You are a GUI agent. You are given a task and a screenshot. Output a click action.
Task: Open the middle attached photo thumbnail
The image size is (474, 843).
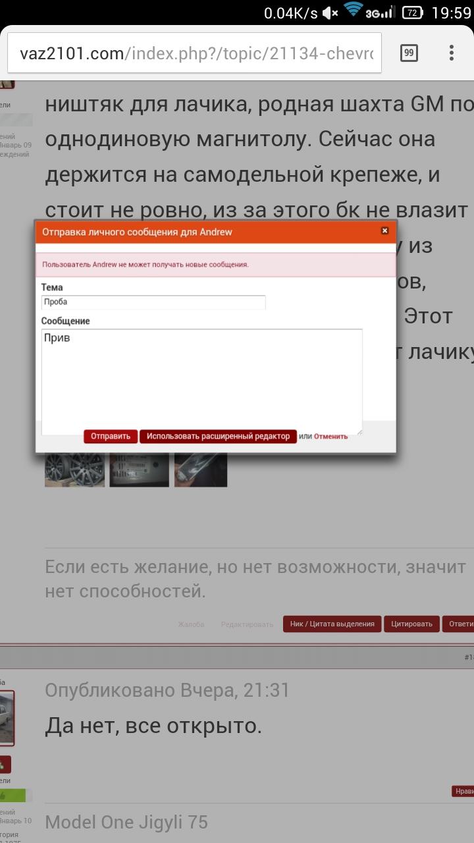click(139, 470)
